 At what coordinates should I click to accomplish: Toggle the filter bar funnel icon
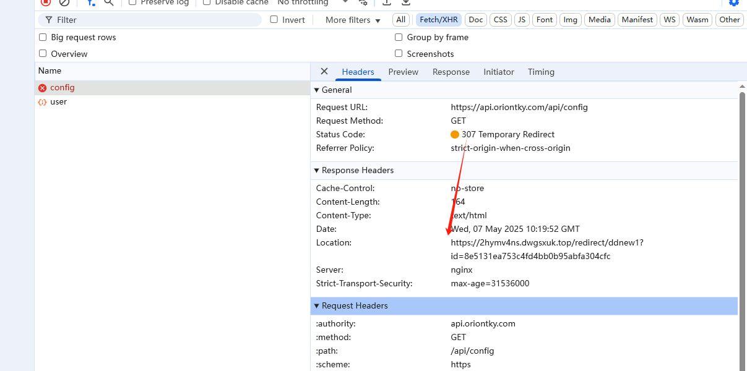[x=91, y=2]
